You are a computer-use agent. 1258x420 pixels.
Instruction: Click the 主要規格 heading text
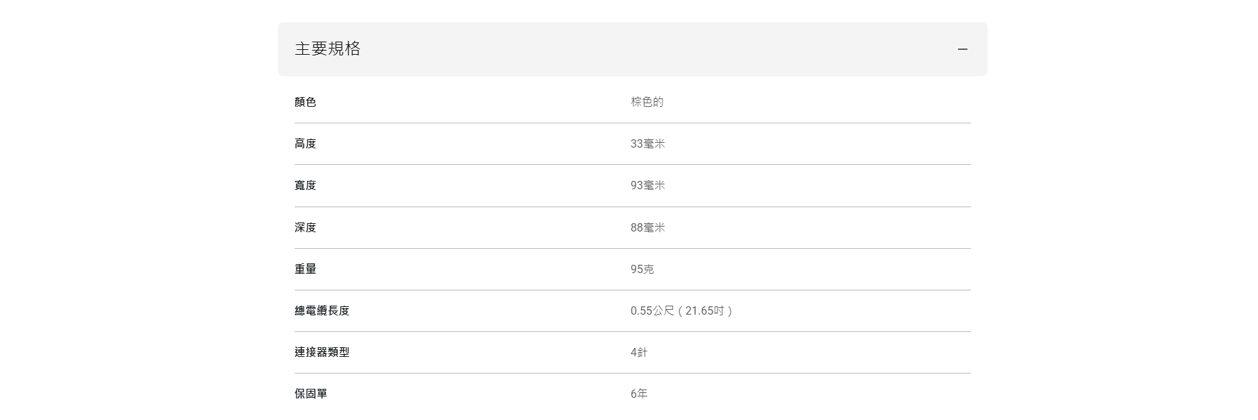point(327,49)
